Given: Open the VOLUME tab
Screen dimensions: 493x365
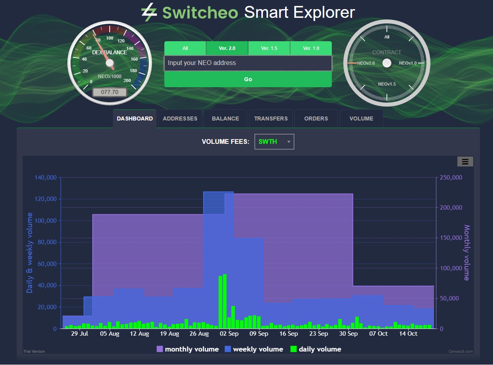Looking at the screenshot, I should pyautogui.click(x=361, y=118).
